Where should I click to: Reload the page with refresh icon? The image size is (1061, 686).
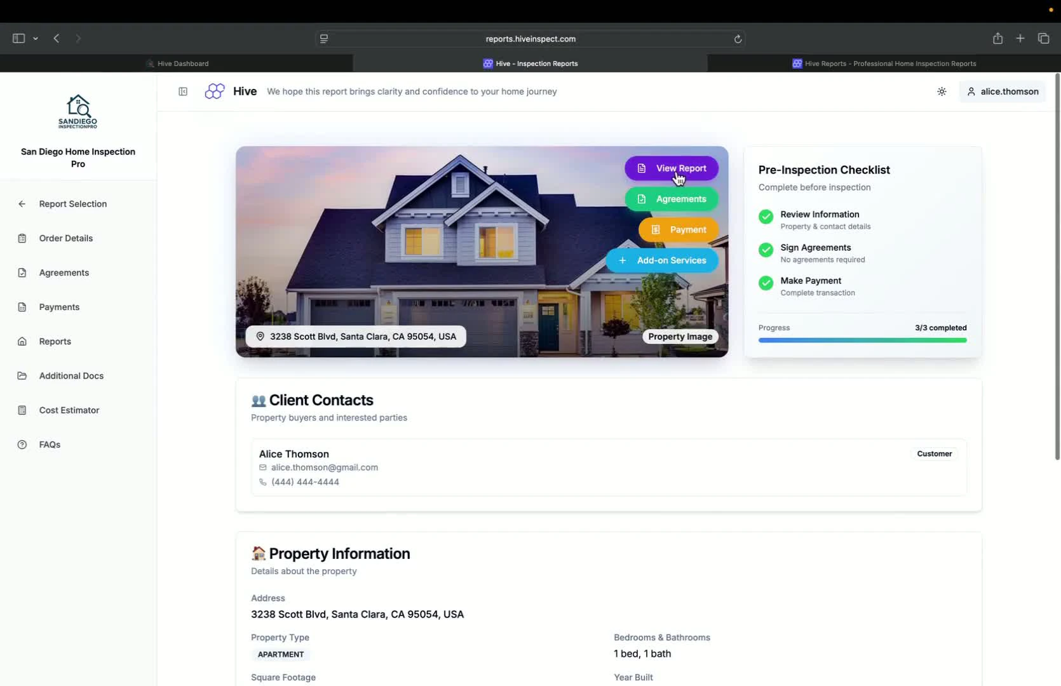pyautogui.click(x=737, y=39)
